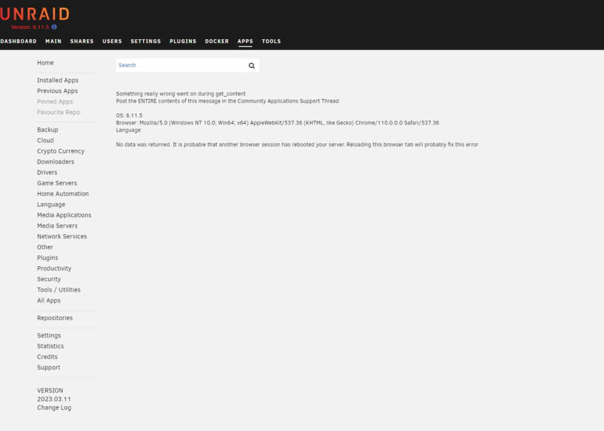The width and height of the screenshot is (604, 431).
Task: Click the 'Something really wrong went on' error line
Action: (x=181, y=94)
